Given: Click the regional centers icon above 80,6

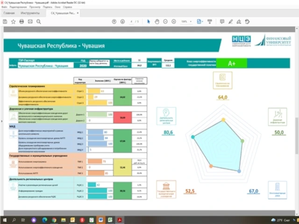Looking at the screenshot, I should click(166, 116).
